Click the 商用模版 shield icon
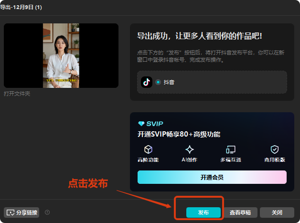Screen dimensions: 300x223 tap(275, 149)
